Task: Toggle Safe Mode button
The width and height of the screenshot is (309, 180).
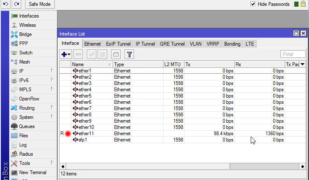Action: click(40, 4)
